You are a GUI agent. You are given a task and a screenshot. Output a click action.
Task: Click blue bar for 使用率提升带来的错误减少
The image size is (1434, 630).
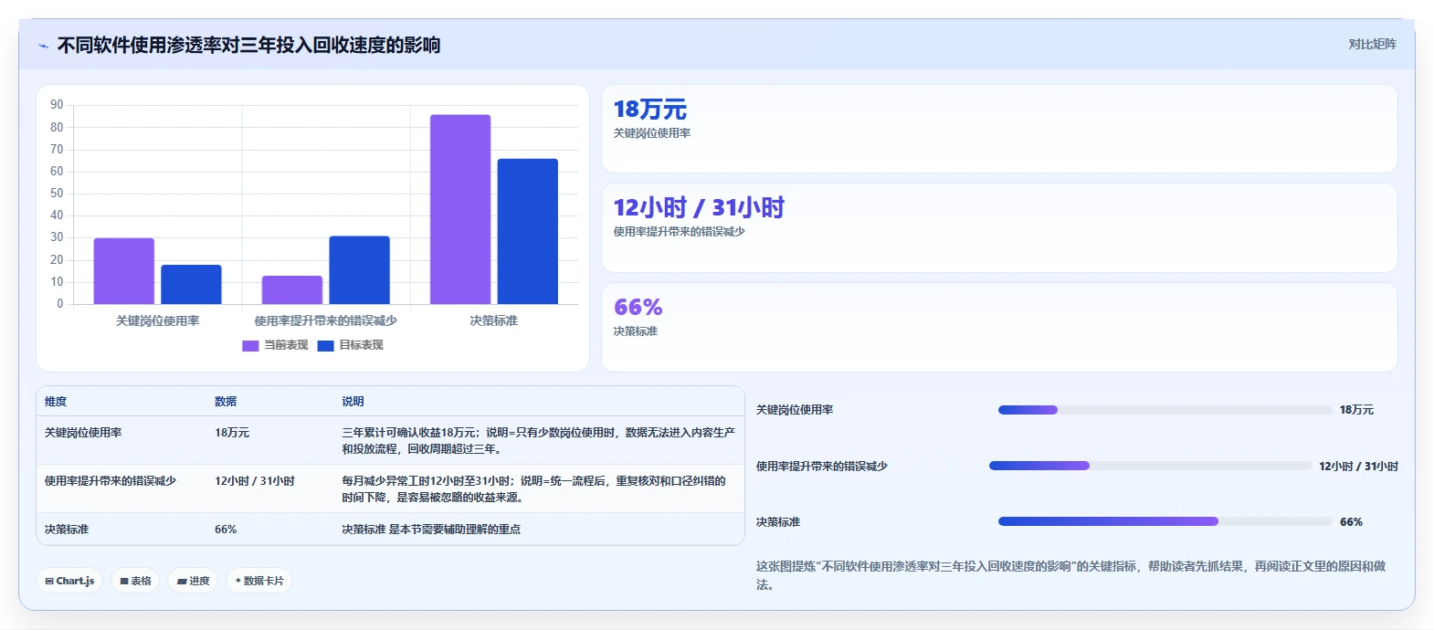coord(359,269)
